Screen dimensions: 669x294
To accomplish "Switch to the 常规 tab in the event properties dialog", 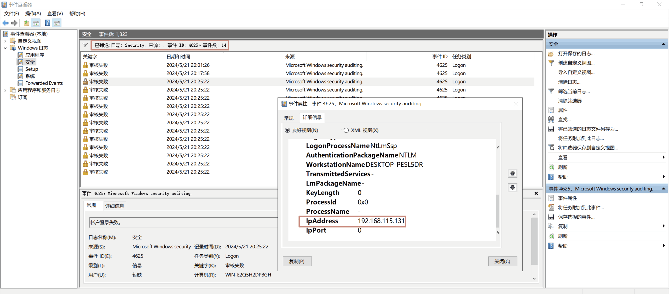I will click(289, 118).
